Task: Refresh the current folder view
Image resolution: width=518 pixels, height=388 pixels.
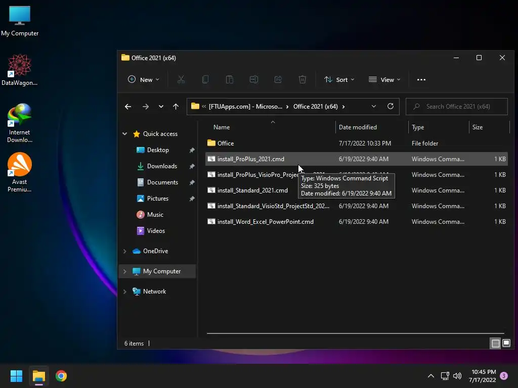Action: [391, 106]
